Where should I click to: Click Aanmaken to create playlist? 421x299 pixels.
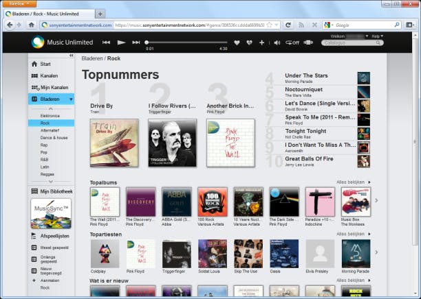pyautogui.click(x=50, y=280)
